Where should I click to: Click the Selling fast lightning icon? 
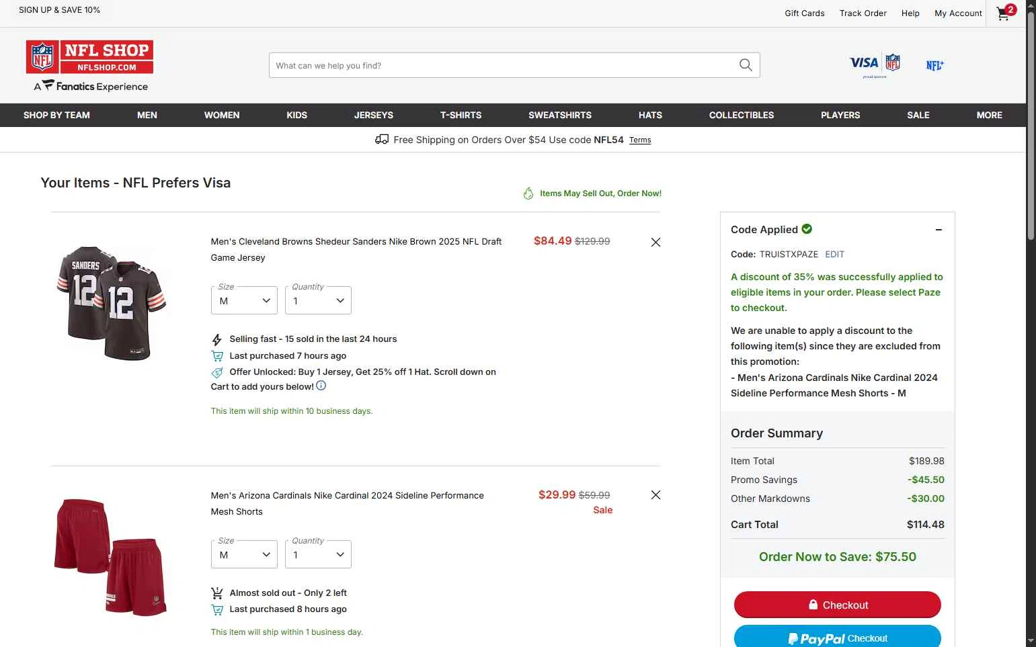tap(216, 340)
